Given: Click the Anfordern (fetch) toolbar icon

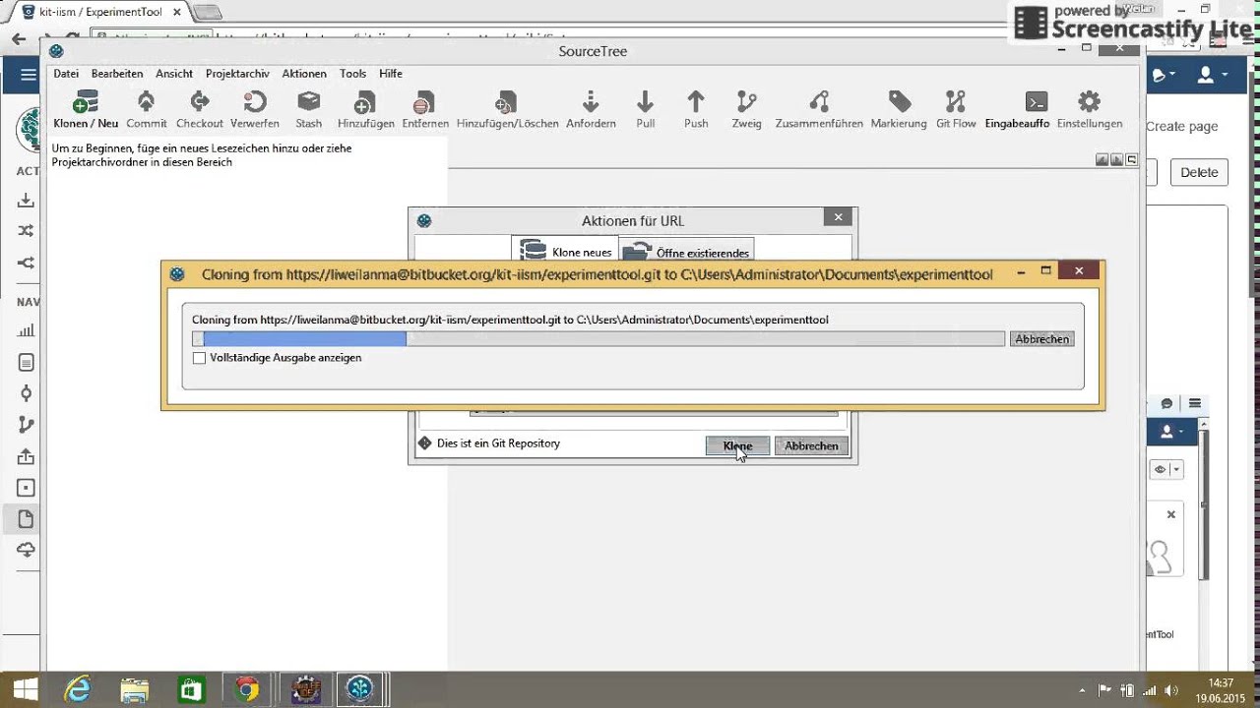Looking at the screenshot, I should click(591, 109).
